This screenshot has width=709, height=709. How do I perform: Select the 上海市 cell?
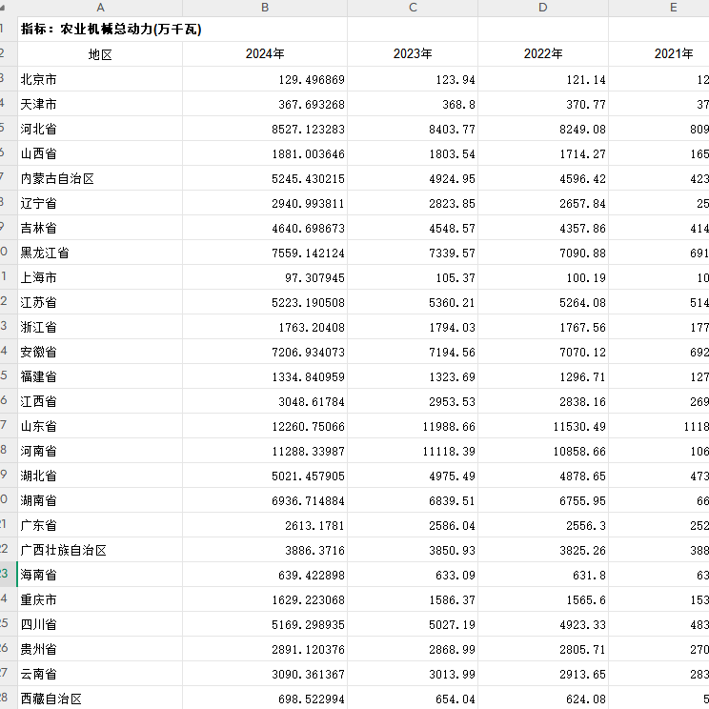point(100,277)
